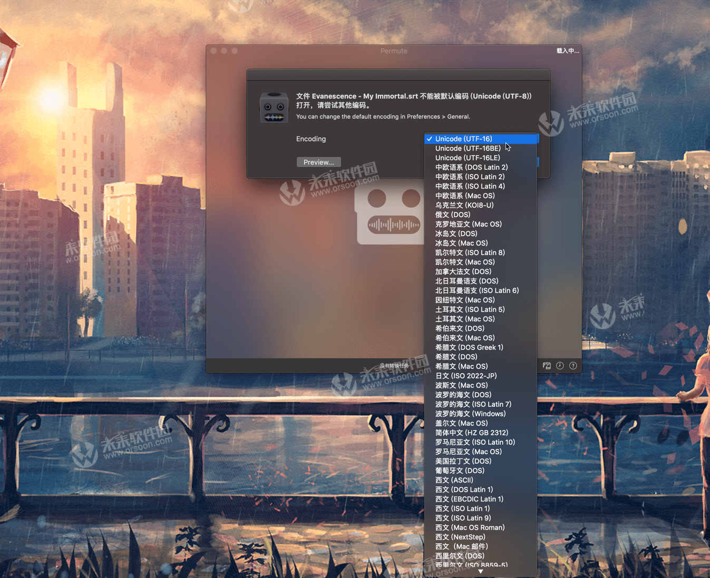This screenshot has height=578, width=710.
Task: Choose 土耳其文 (Mac OS) encoding
Action: tap(481, 319)
